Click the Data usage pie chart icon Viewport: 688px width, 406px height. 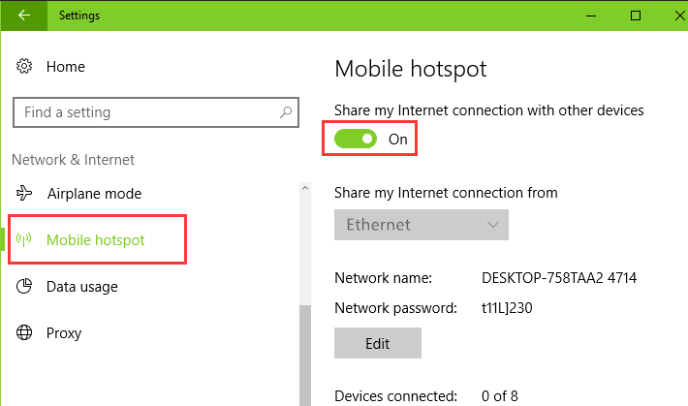(24, 286)
